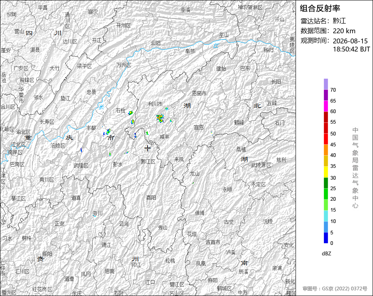Click the radar station name 黔江
Viewport: 373px width, 296px height.
[x=339, y=21]
